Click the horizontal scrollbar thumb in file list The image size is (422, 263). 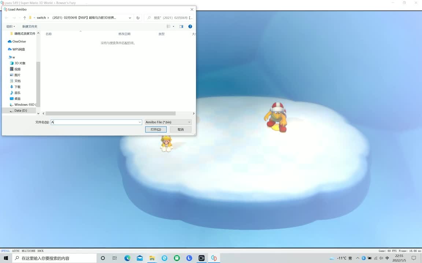click(110, 114)
